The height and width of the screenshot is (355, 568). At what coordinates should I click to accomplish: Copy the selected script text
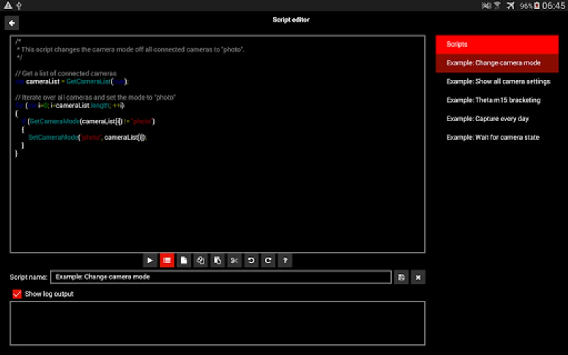click(x=201, y=260)
